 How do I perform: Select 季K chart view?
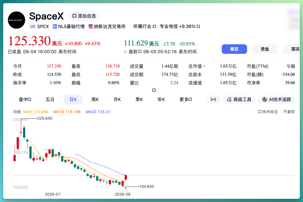tap(139, 99)
